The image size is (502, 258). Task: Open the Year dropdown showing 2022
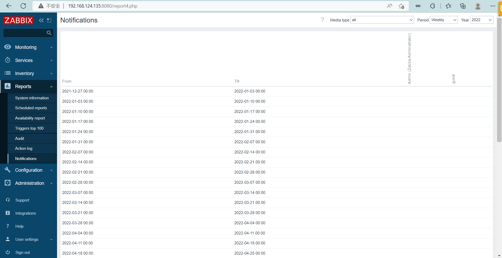tap(481, 20)
